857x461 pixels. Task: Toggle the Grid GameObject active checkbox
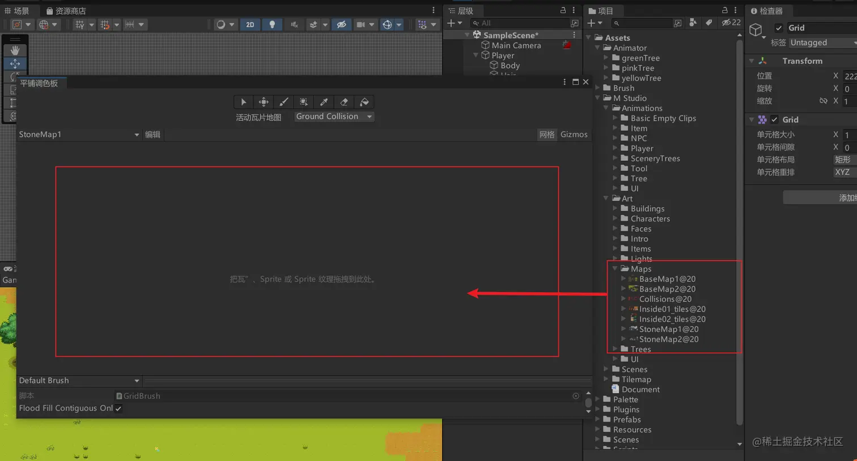[779, 28]
